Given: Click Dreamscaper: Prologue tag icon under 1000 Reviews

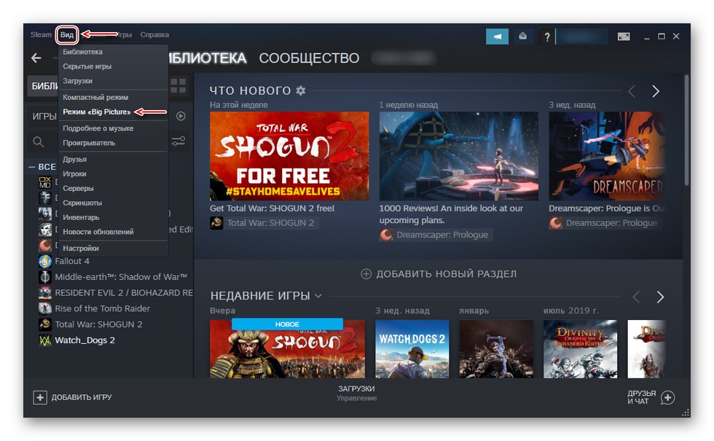Looking at the screenshot, I should tap(386, 235).
